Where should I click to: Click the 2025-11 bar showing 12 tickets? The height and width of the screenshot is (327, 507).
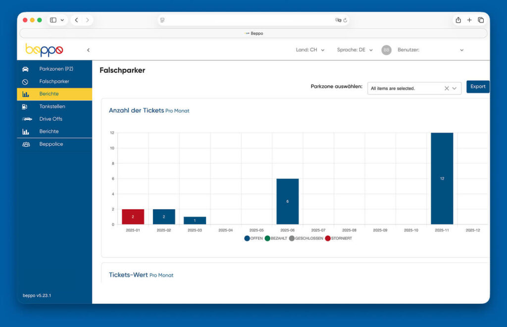click(442, 178)
